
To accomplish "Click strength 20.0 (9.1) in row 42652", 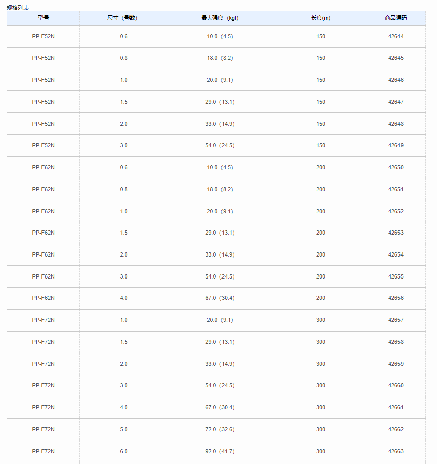I will (x=220, y=211).
